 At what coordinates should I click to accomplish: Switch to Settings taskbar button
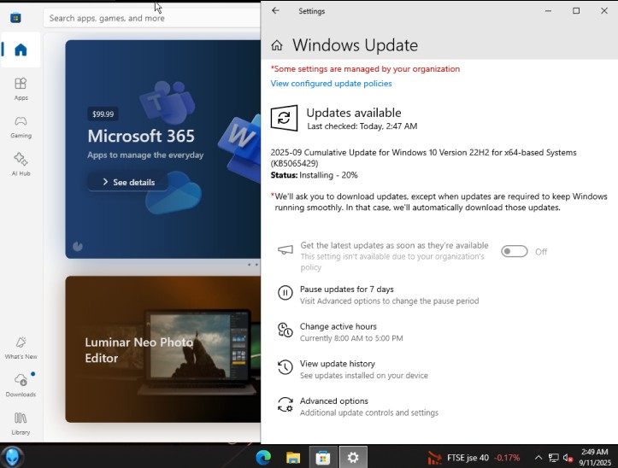(x=353, y=458)
